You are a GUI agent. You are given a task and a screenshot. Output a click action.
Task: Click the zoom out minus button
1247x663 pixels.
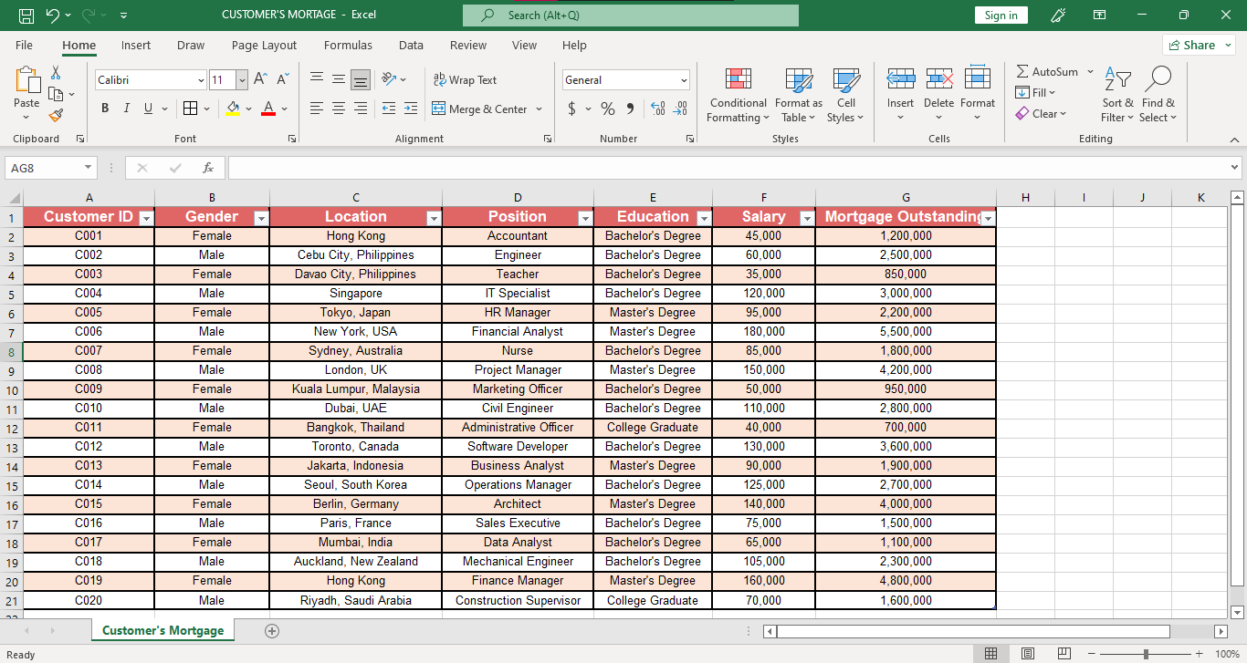pos(1092,654)
